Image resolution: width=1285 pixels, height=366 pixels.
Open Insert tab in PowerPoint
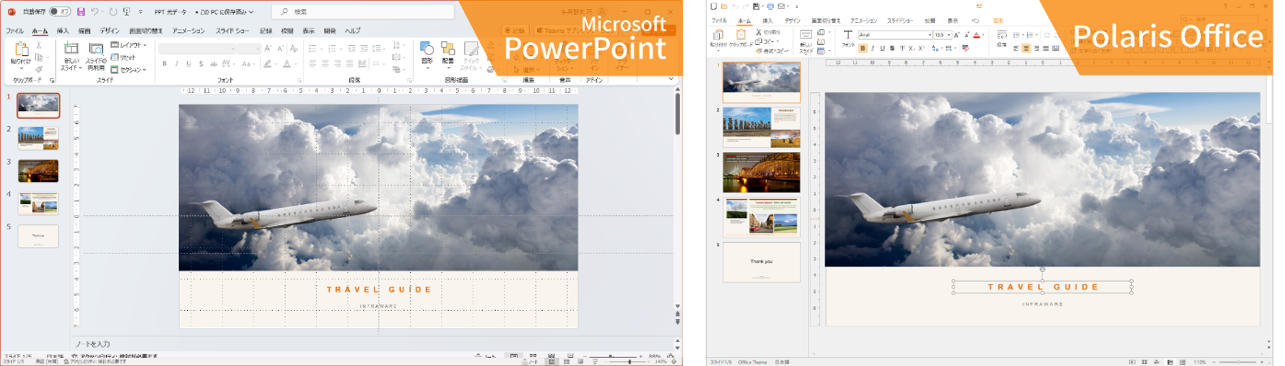coord(63,31)
